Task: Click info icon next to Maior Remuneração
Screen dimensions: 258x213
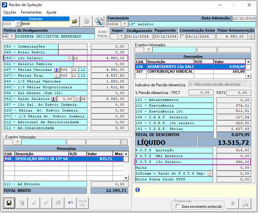Action: click(251, 37)
